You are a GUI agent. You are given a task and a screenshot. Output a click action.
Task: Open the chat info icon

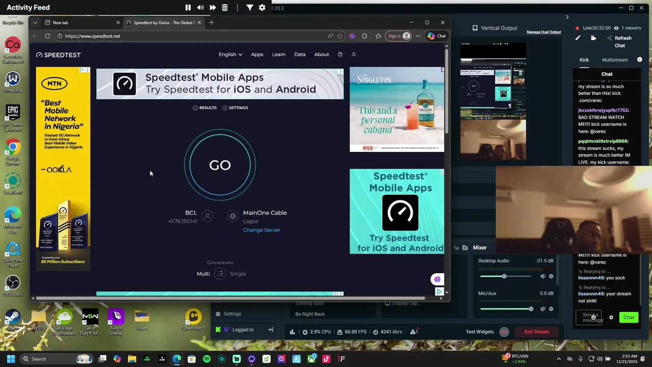pyautogui.click(x=640, y=60)
